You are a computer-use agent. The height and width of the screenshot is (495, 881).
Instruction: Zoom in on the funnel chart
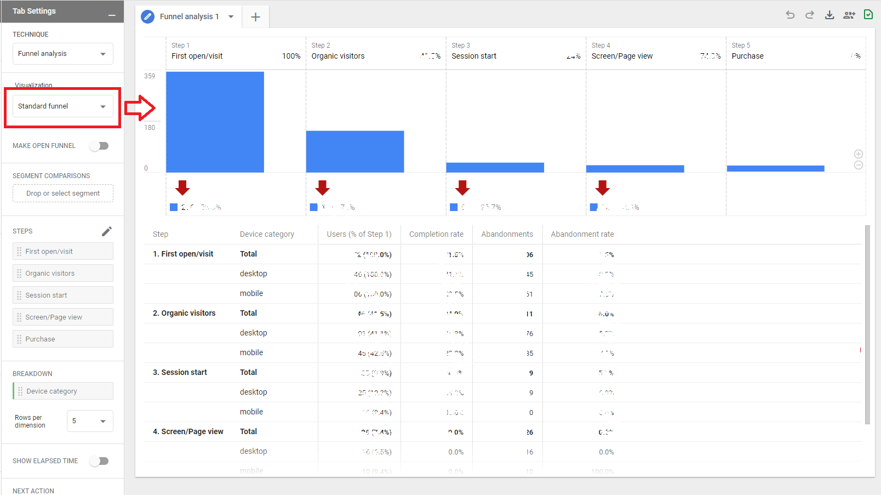coord(859,154)
